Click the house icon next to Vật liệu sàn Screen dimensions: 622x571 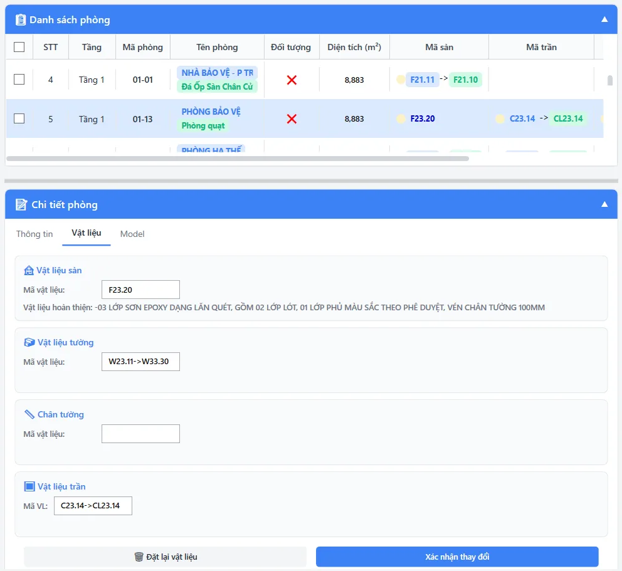click(29, 270)
